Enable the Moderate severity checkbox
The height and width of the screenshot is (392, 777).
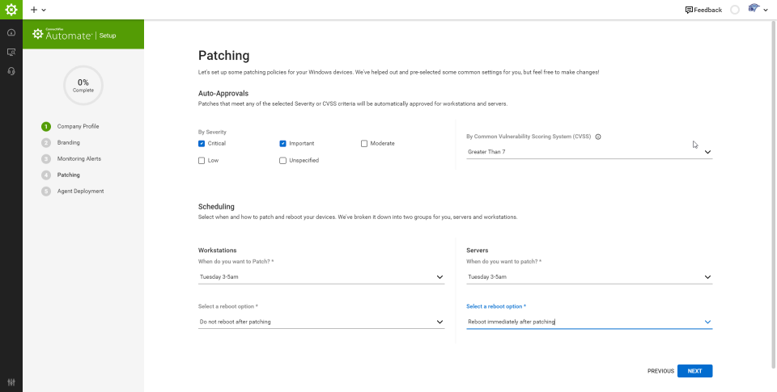coord(364,143)
